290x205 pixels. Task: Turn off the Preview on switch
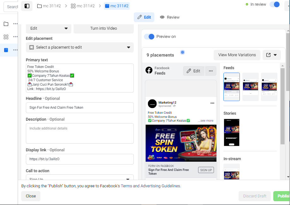click(x=149, y=37)
